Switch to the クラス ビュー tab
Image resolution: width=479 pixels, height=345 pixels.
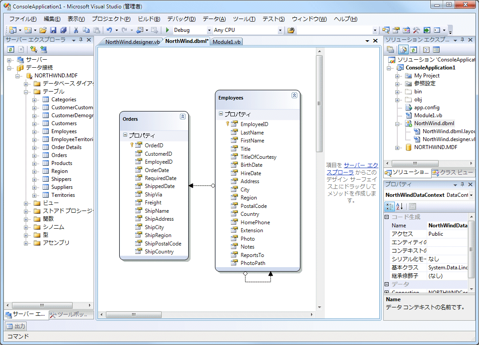[453, 172]
